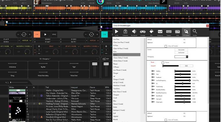Image resolution: width=221 pixels, height=122 pixels.
Task: Open the Audio settings tab icon
Action: coord(117,32)
